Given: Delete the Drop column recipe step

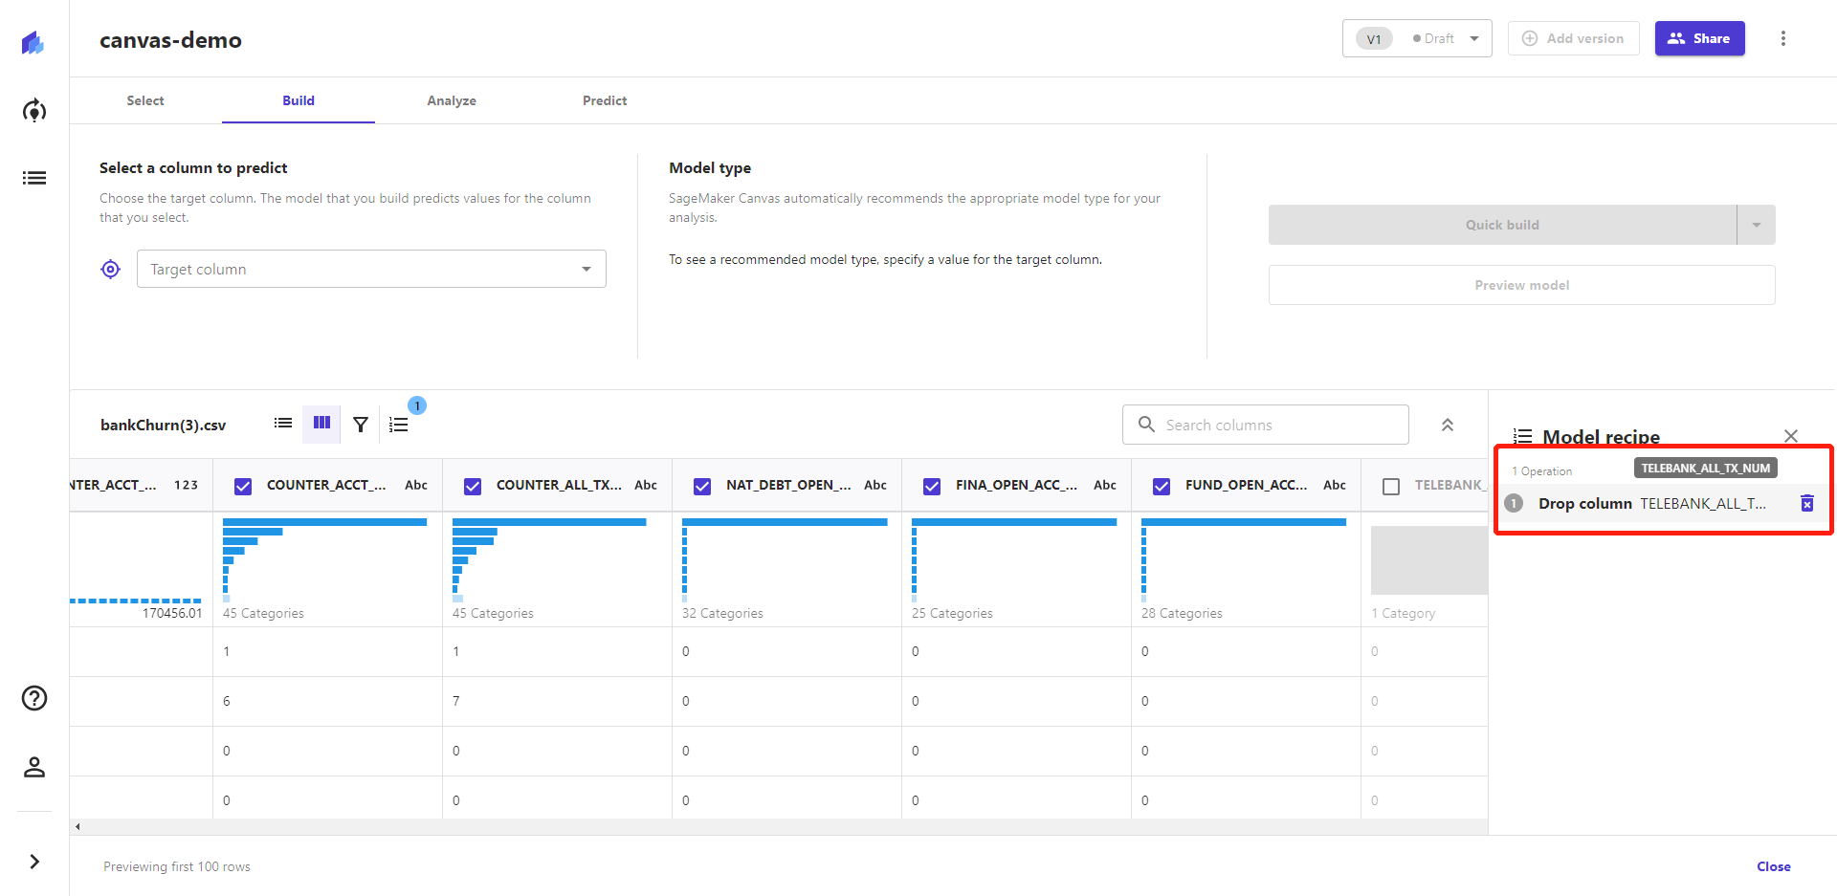Looking at the screenshot, I should [x=1806, y=503].
